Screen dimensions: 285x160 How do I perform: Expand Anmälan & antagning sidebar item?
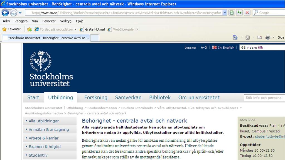[x=50, y=129]
